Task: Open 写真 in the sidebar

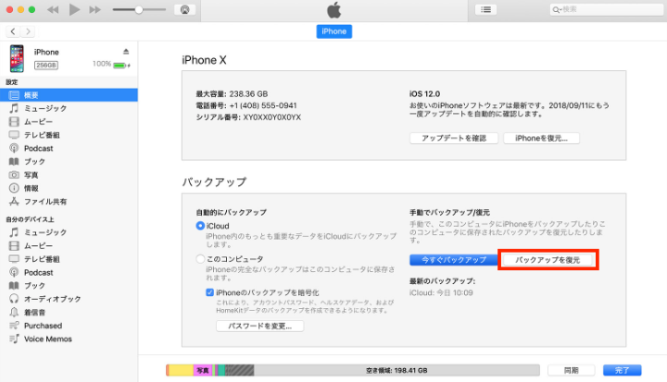Action: (x=69, y=175)
